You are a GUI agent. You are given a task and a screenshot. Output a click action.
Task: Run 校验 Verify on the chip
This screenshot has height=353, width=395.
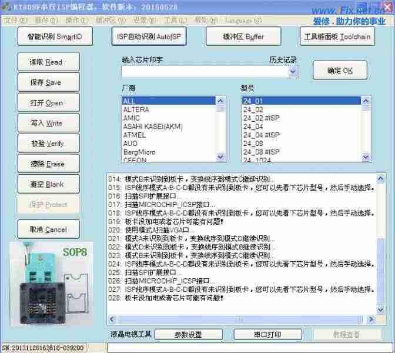pos(49,144)
